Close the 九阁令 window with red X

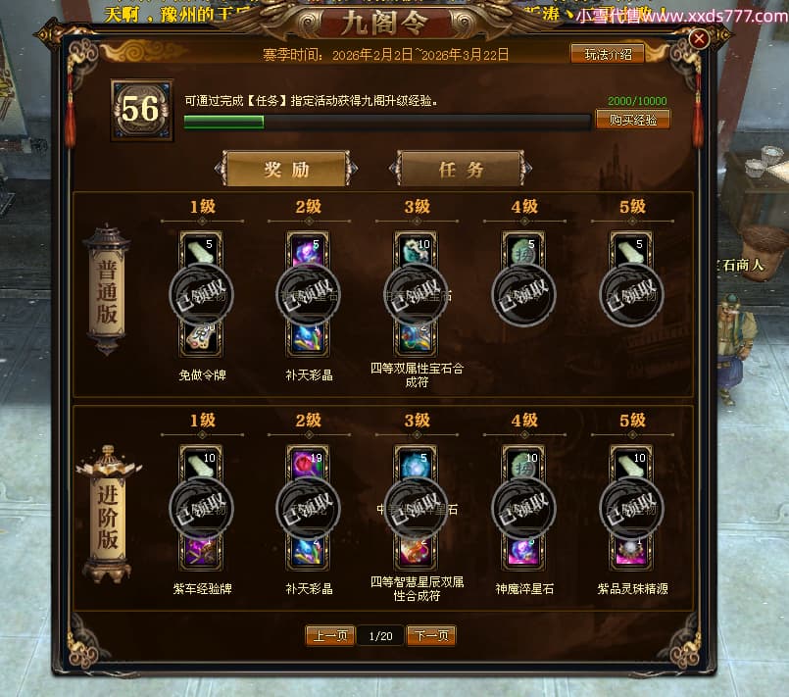[699, 39]
